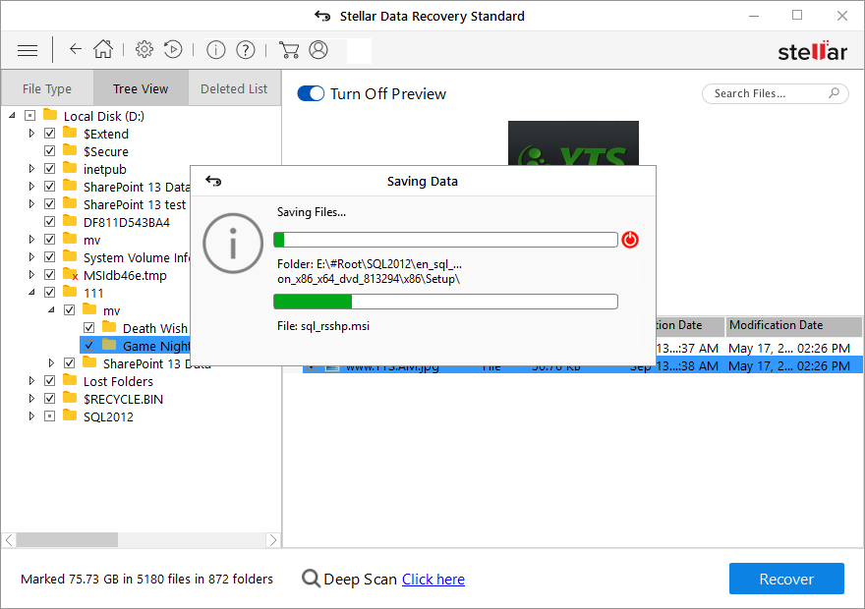865x609 pixels.
Task: Click the shopping cart Buy icon
Action: (289, 49)
